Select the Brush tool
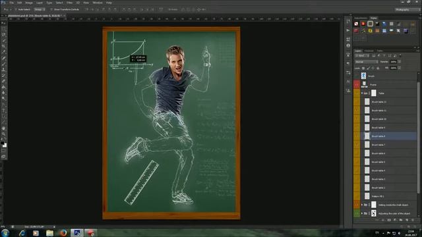 pos(4,64)
